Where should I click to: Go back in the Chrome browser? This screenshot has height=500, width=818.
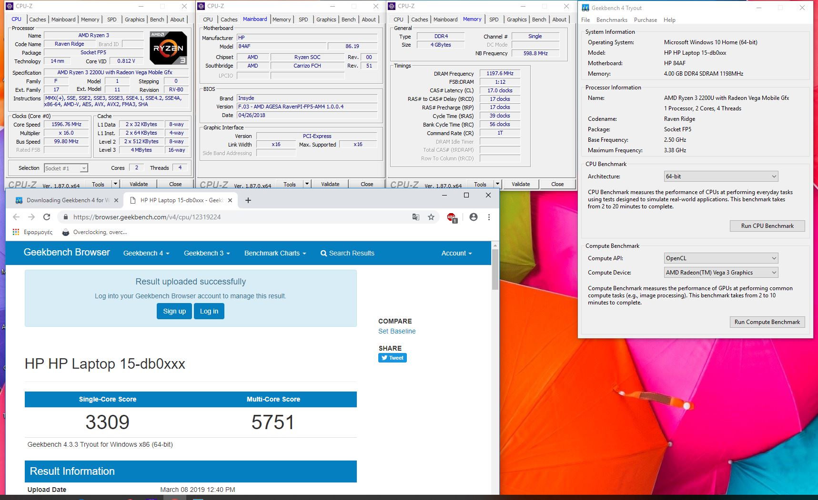point(16,217)
